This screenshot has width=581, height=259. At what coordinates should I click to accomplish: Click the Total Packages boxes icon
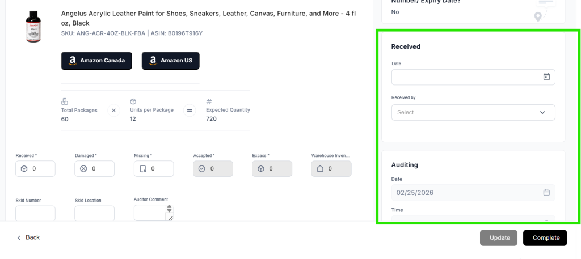(x=65, y=101)
